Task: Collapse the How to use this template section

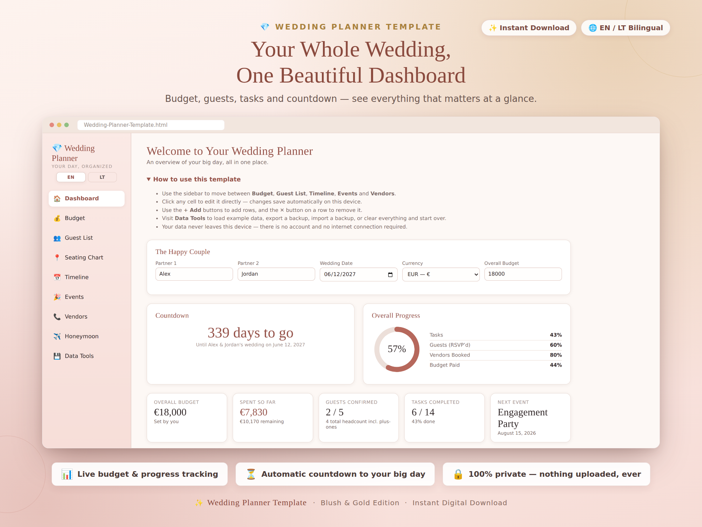Action: [x=194, y=179]
